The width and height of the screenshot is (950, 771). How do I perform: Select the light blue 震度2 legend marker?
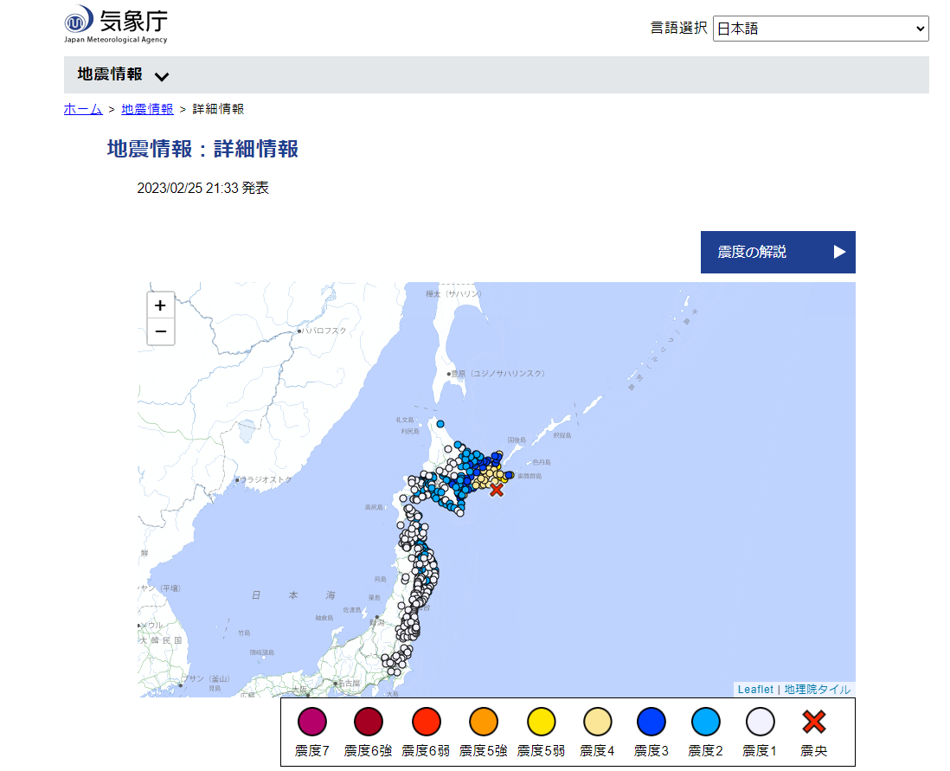pos(708,721)
